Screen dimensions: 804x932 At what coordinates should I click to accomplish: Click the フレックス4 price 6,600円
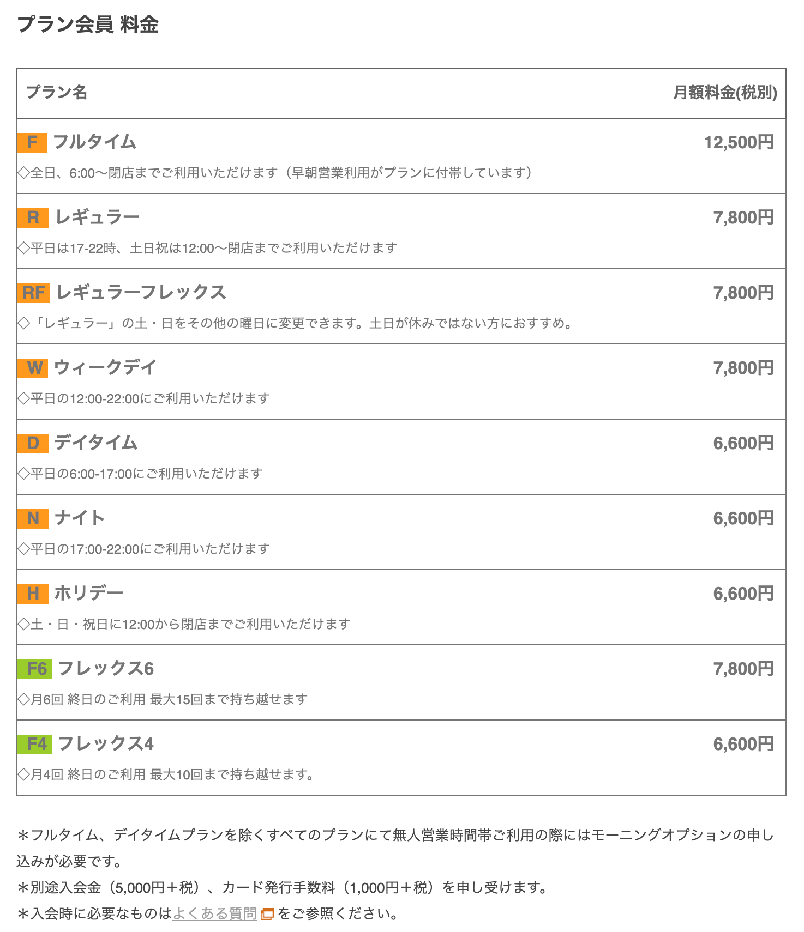744,744
